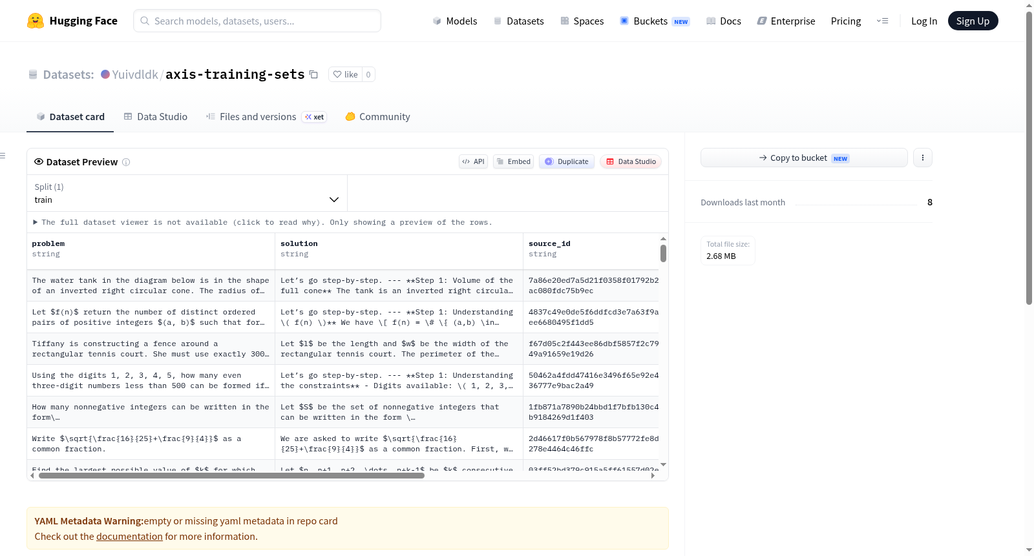Image resolution: width=1034 pixels, height=556 pixels.
Task: Click the page vertical scrollbar
Action: (1029, 158)
